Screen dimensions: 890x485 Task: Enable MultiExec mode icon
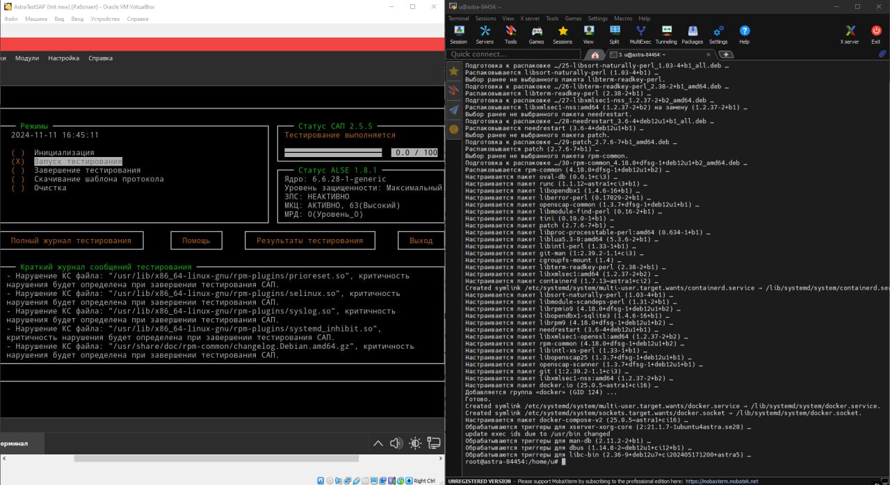640,35
